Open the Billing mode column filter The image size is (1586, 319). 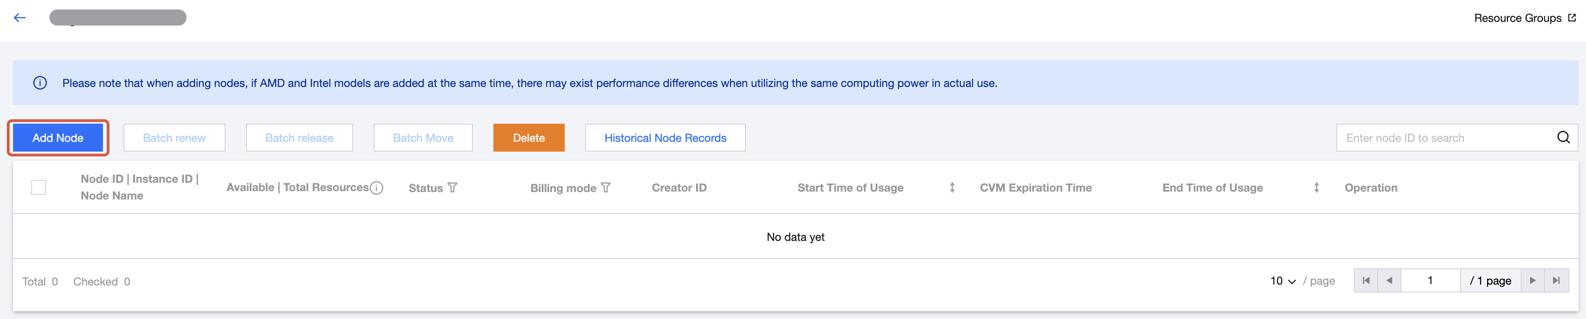coord(606,187)
